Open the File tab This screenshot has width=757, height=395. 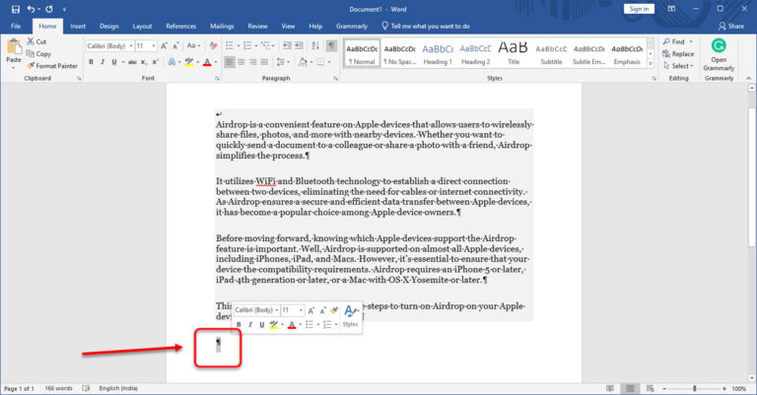[x=16, y=26]
